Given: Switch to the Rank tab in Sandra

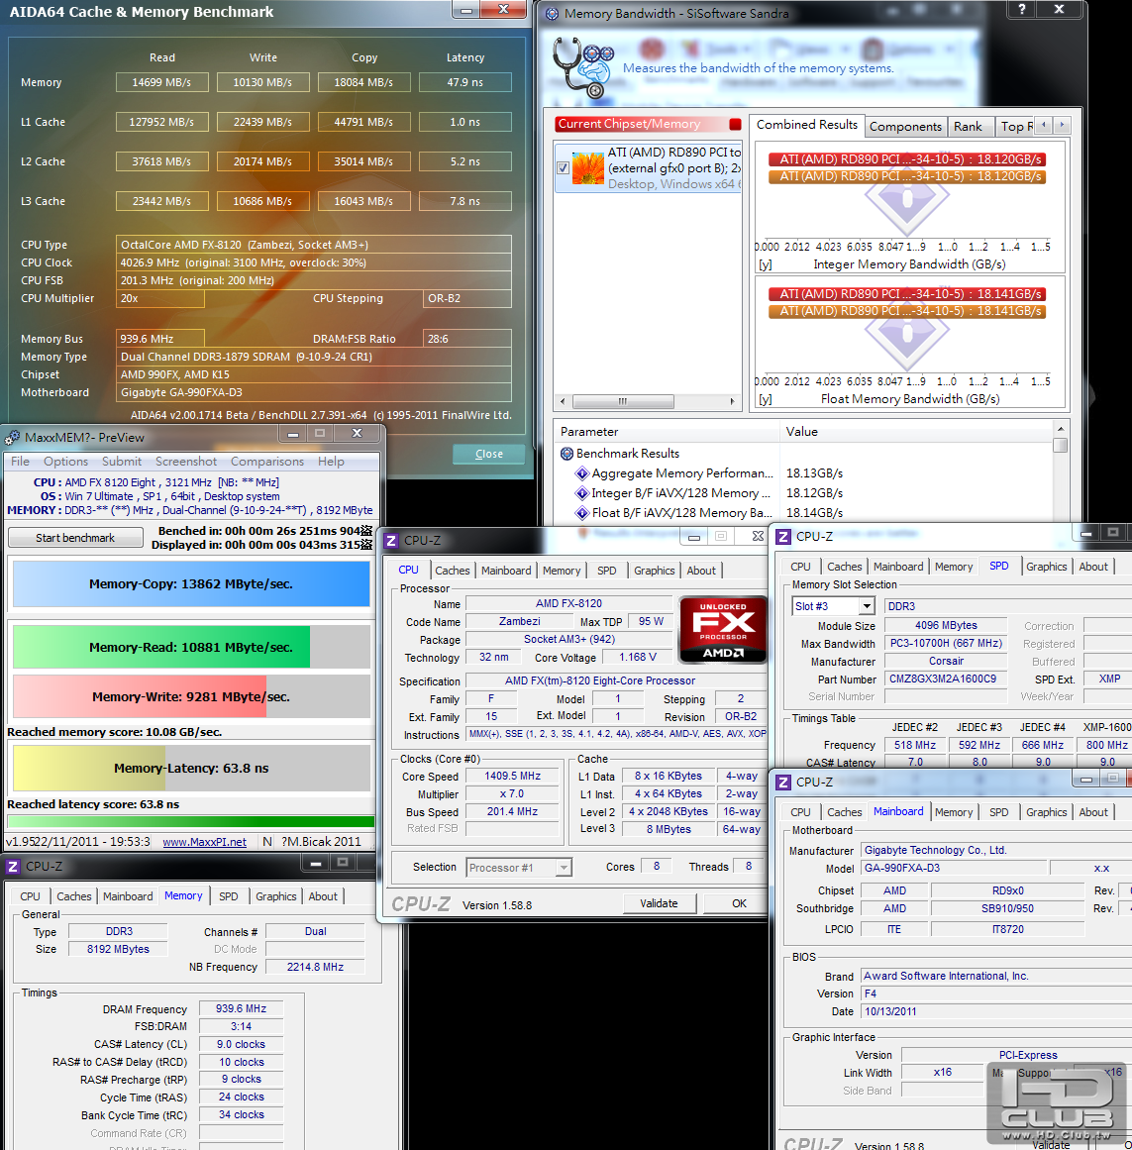Looking at the screenshot, I should click(x=968, y=126).
